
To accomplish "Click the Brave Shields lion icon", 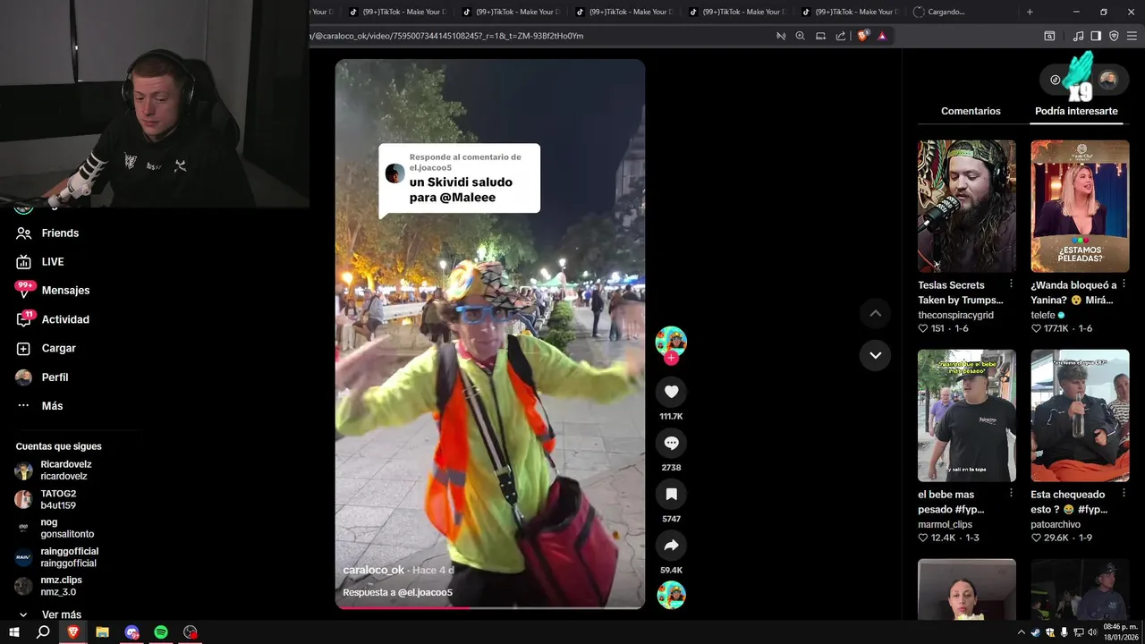I will [862, 36].
